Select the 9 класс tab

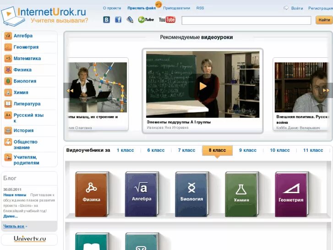point(248,150)
